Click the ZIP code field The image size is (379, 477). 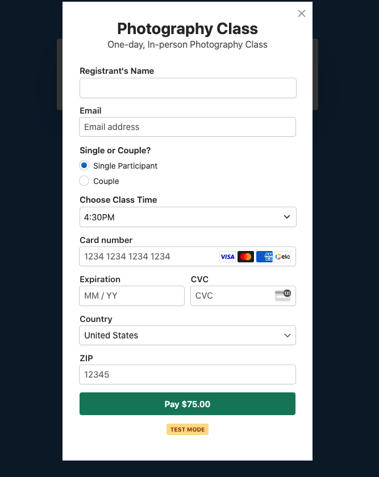[x=188, y=375]
